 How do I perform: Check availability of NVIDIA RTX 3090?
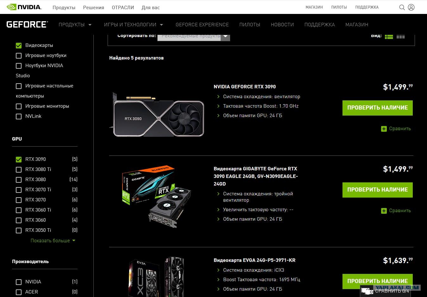coord(378,108)
